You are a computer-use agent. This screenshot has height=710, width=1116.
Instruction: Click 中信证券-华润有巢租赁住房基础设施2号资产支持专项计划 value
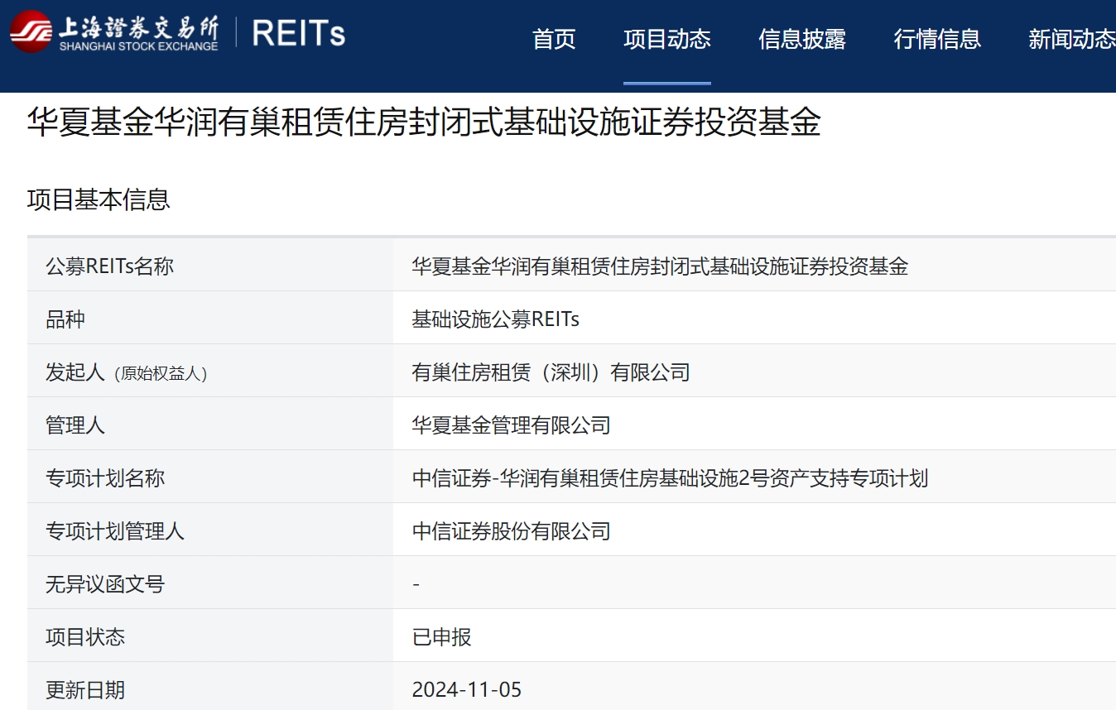[x=670, y=478]
